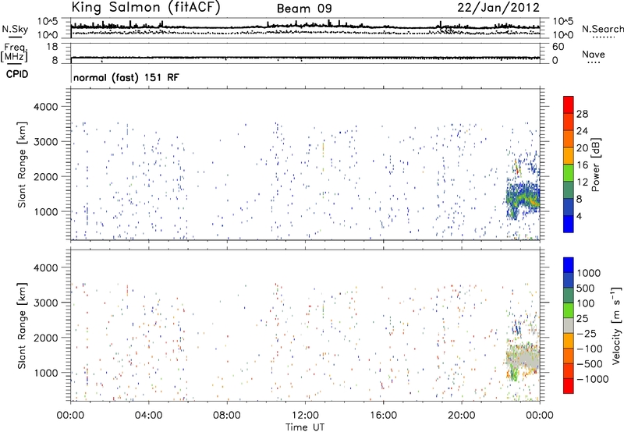Click the '-1000' label on the velocity scale
Screen dimensions: 624x432
(x=593, y=379)
